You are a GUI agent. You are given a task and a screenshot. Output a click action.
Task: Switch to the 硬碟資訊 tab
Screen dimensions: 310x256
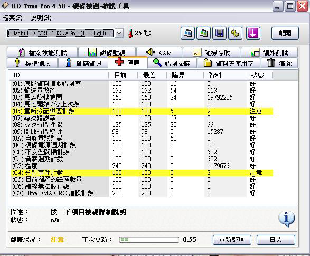point(82,63)
